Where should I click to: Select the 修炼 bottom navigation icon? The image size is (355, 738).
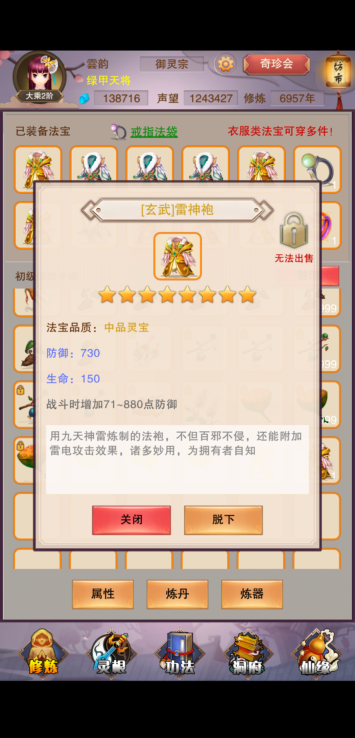pyautogui.click(x=43, y=653)
